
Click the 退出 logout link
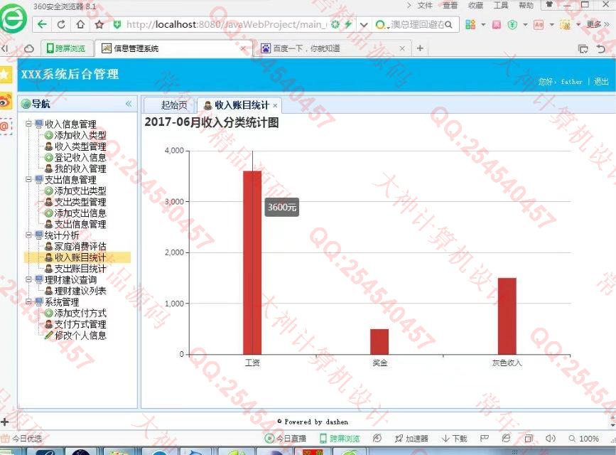601,82
